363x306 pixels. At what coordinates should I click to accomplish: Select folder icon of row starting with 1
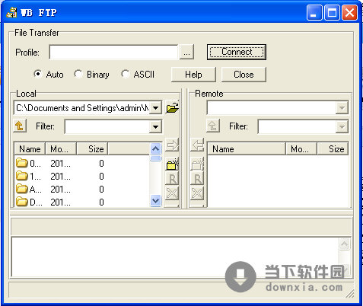21,176
